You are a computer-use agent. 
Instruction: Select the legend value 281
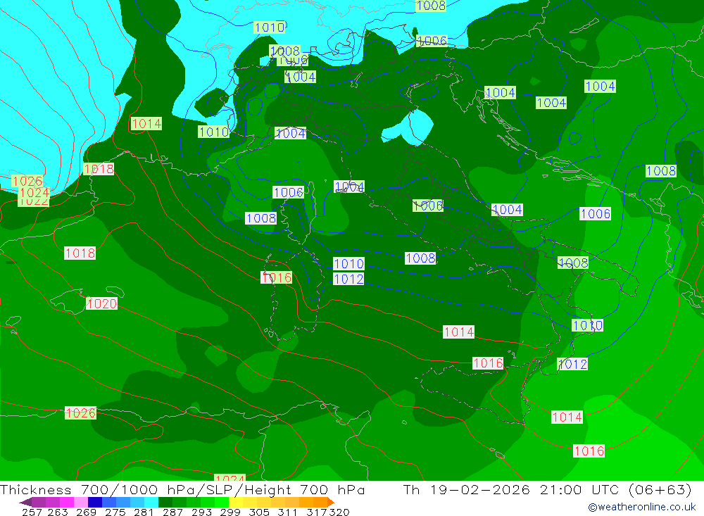tap(144, 512)
